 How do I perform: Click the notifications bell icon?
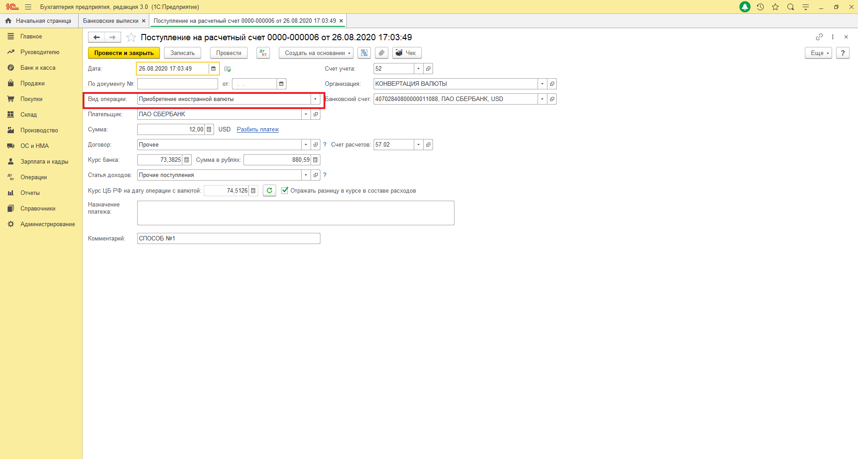(745, 7)
